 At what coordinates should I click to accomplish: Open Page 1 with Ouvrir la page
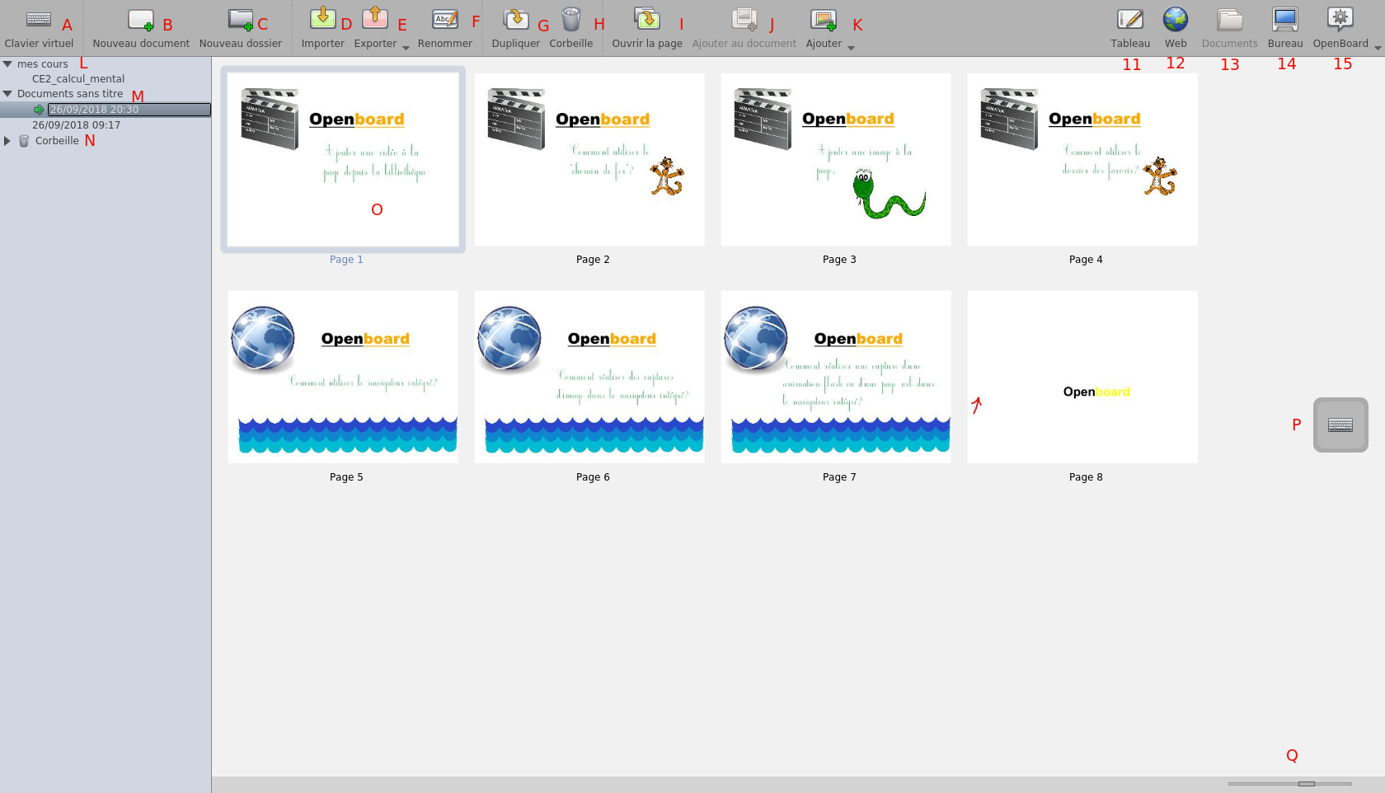tap(647, 25)
